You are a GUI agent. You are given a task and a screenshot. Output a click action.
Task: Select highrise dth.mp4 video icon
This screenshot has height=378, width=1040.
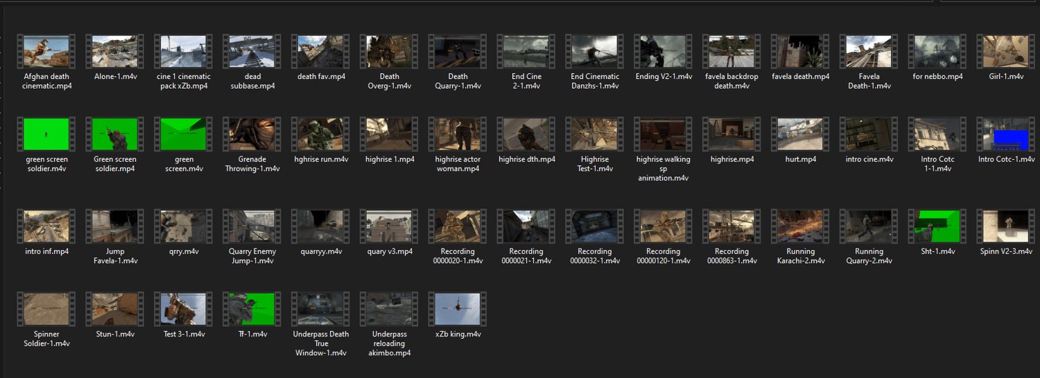527,134
